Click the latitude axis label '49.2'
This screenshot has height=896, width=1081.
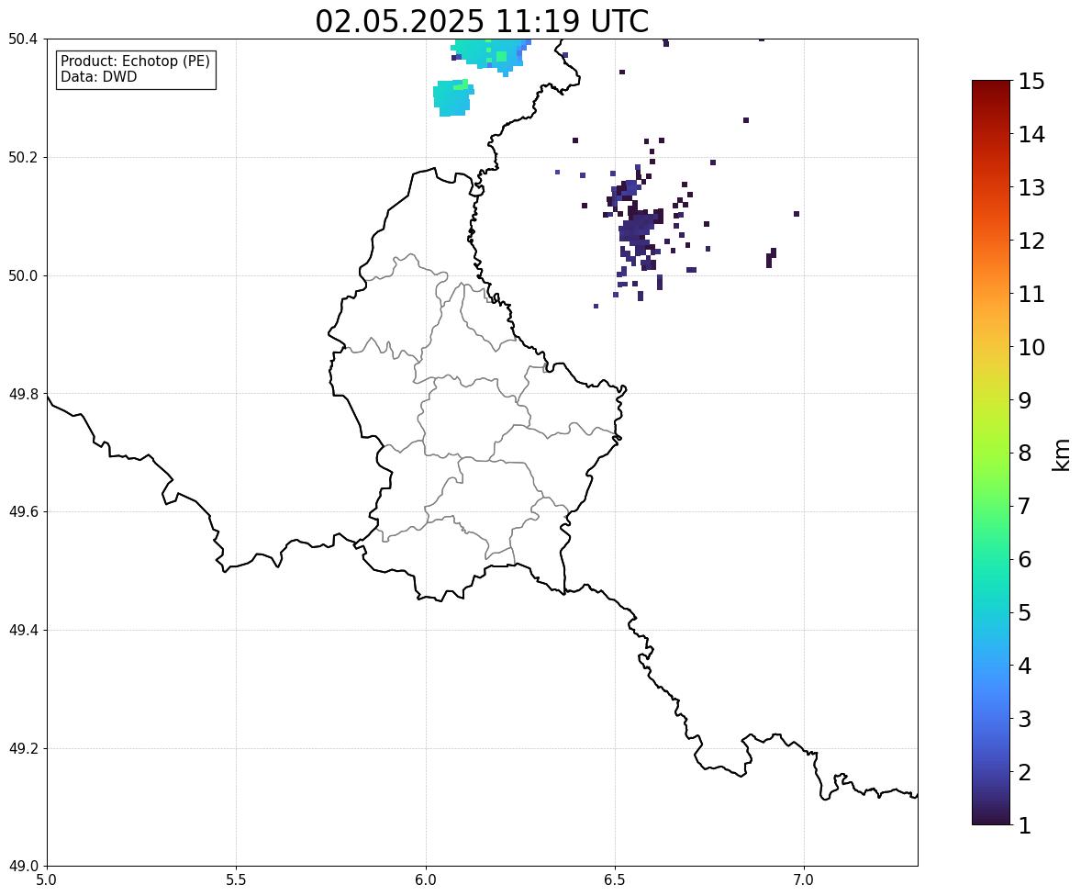pyautogui.click(x=23, y=748)
